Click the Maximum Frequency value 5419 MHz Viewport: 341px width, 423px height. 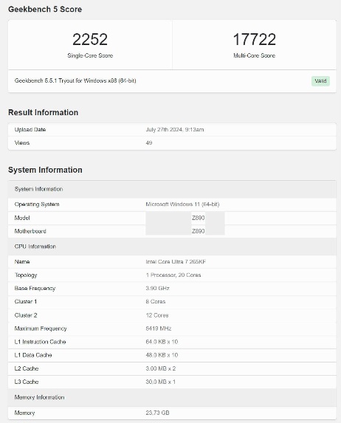coord(159,329)
